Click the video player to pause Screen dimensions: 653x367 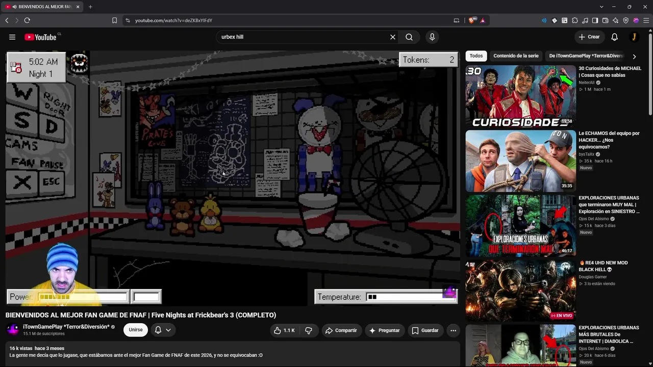pos(233,178)
